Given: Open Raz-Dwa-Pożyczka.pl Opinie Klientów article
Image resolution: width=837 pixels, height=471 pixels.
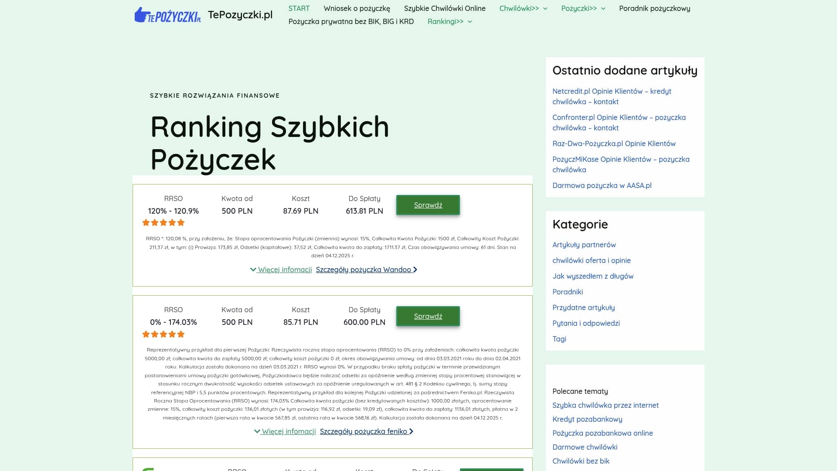Looking at the screenshot, I should (x=614, y=143).
